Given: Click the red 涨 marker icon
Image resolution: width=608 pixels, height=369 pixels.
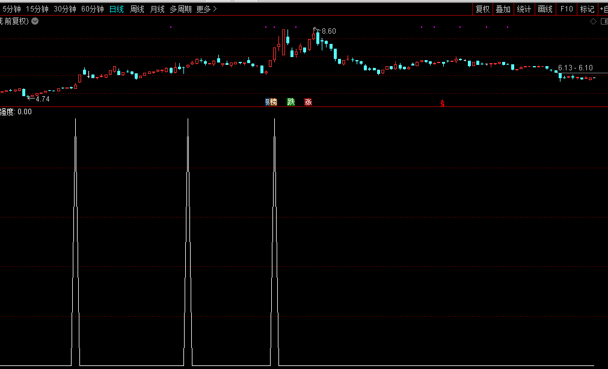Looking at the screenshot, I should pyautogui.click(x=308, y=102).
